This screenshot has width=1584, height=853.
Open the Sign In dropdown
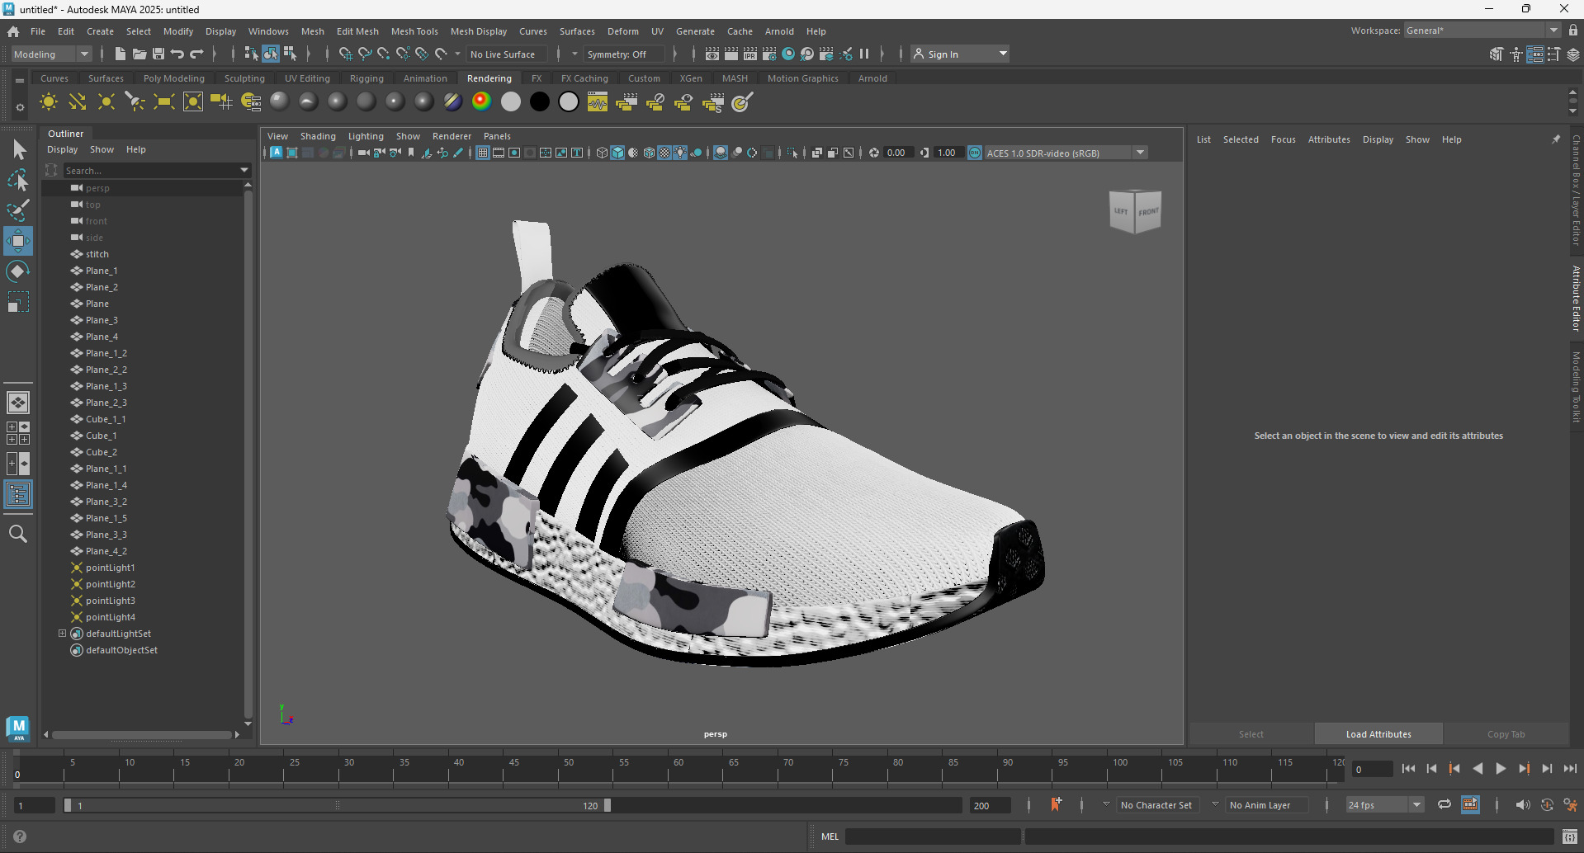961,54
